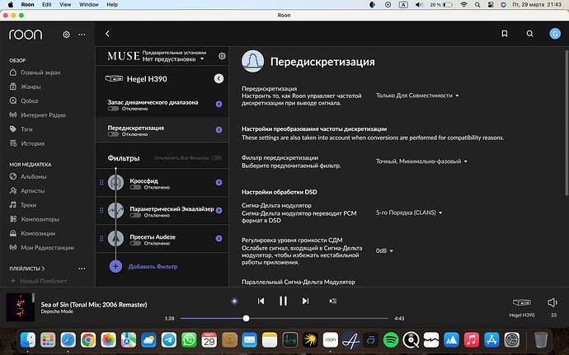The image size is (569, 355).
Task: Toggle Отключить Все Фильтры switch
Action: pos(217,158)
